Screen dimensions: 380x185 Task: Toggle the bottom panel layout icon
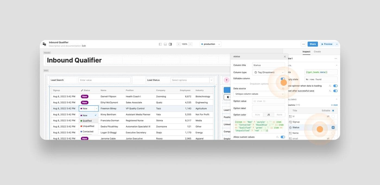pos(165,44)
